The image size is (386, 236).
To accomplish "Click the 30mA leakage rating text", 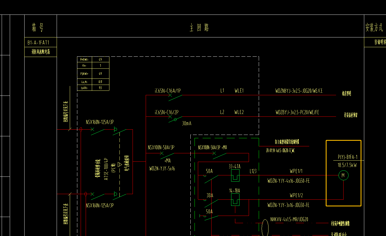I will tap(187, 123).
